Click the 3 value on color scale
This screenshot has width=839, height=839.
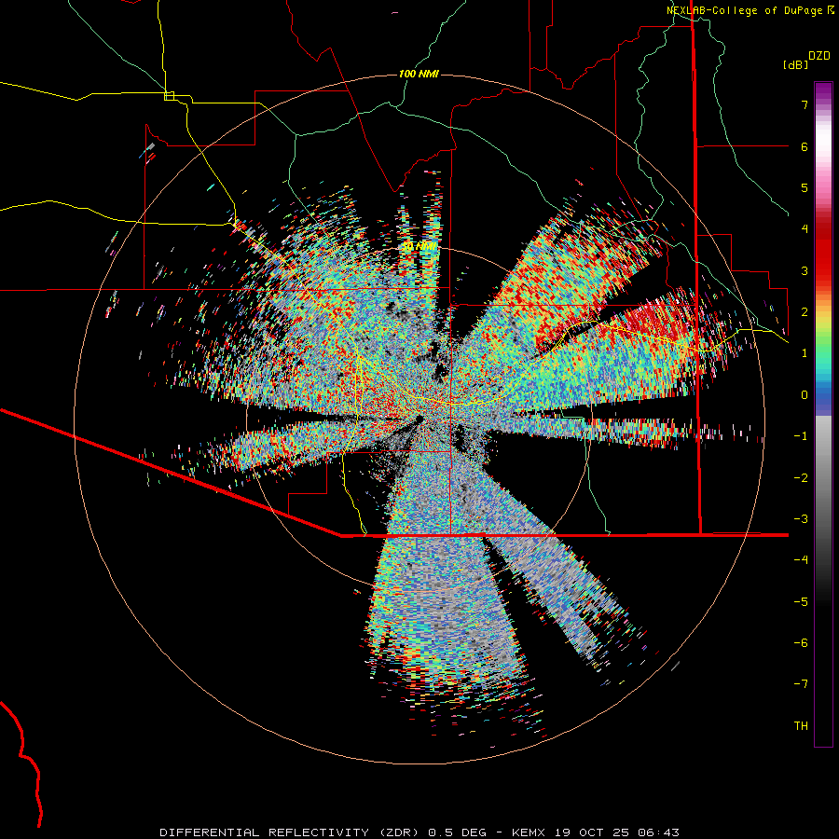805,270
